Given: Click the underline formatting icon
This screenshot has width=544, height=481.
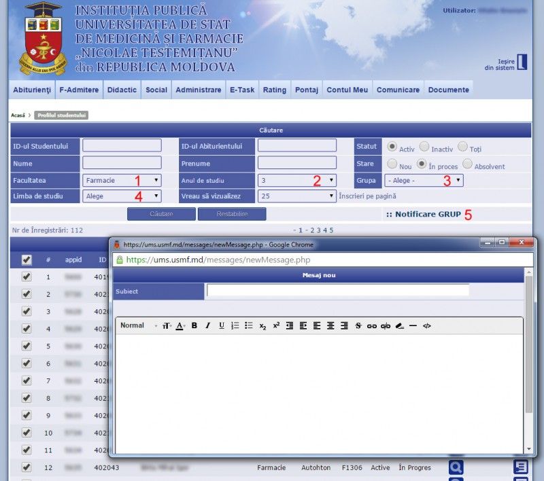Looking at the screenshot, I should pyautogui.click(x=222, y=326).
